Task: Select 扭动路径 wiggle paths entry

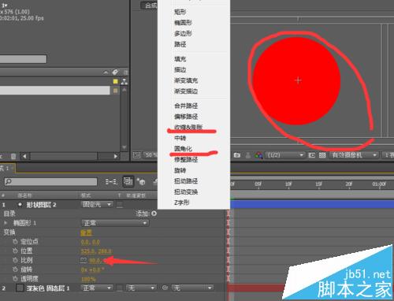Action: pos(186,181)
